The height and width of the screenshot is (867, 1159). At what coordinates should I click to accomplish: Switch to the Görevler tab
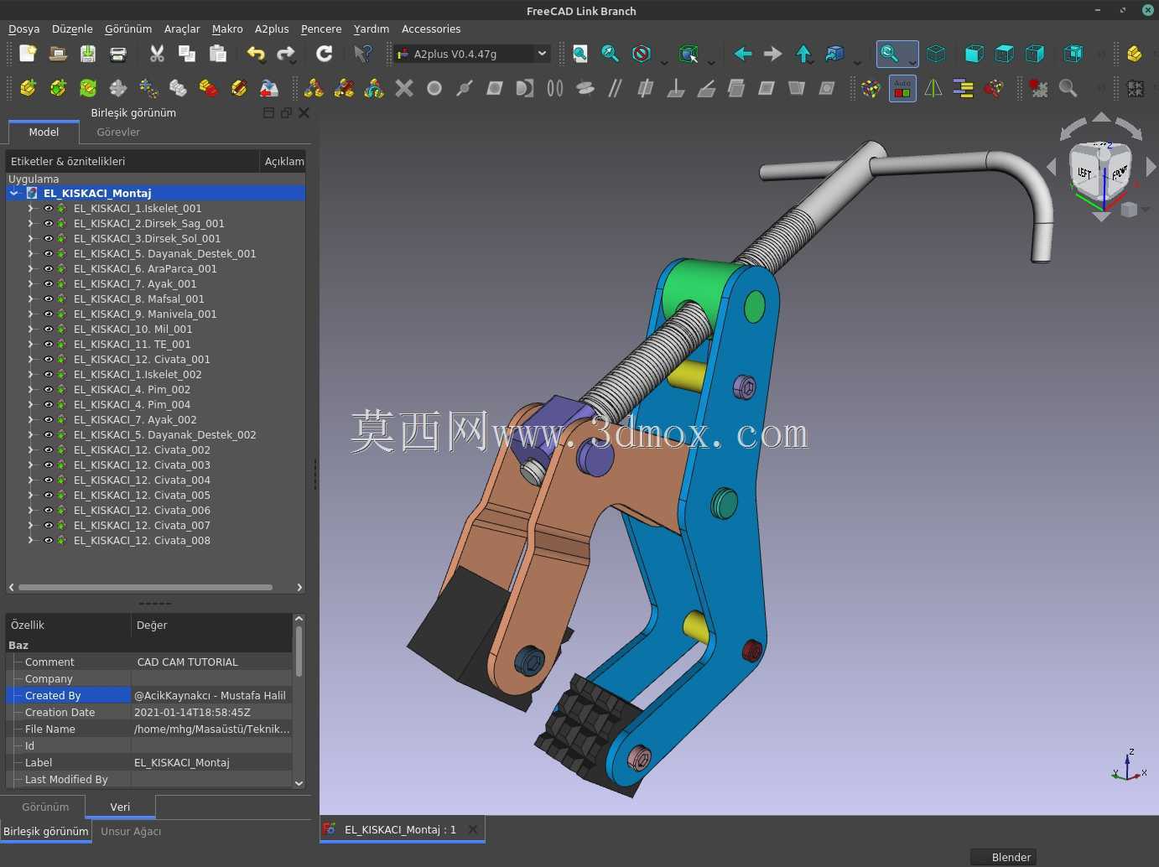pyautogui.click(x=118, y=132)
